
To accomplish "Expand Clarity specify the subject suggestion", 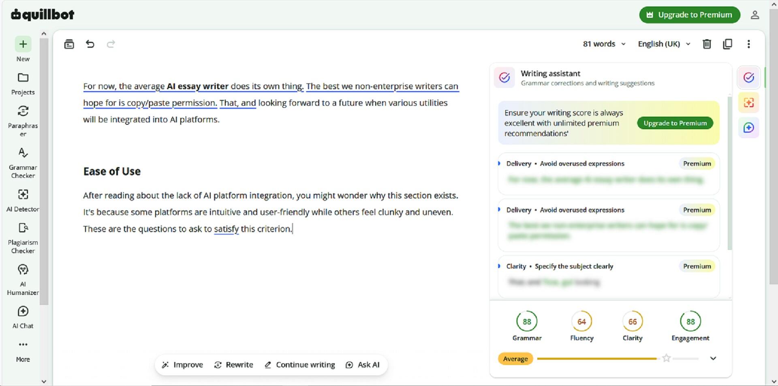I will pos(608,277).
